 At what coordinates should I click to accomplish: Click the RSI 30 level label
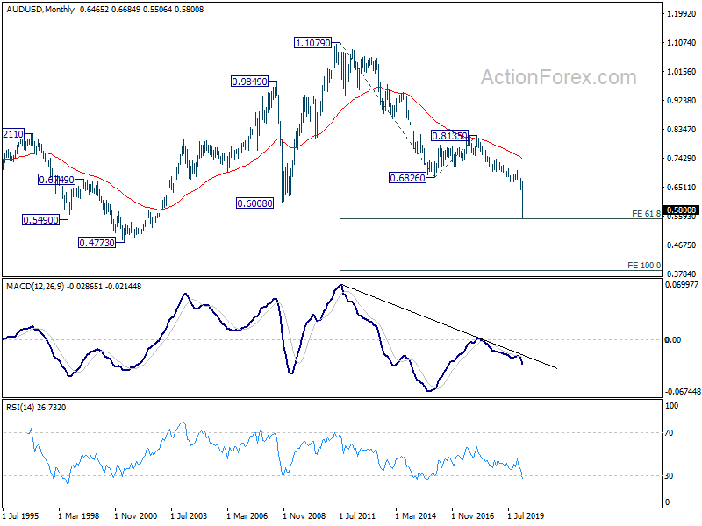pos(669,476)
